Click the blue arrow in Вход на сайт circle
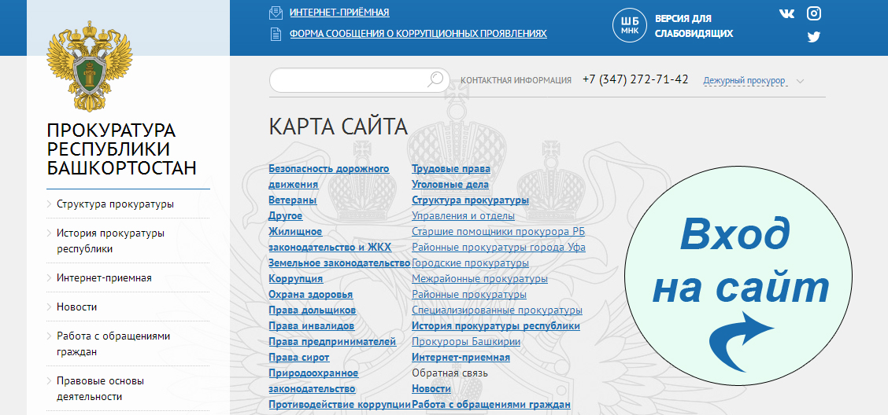This screenshot has height=415, width=888. coord(742,341)
